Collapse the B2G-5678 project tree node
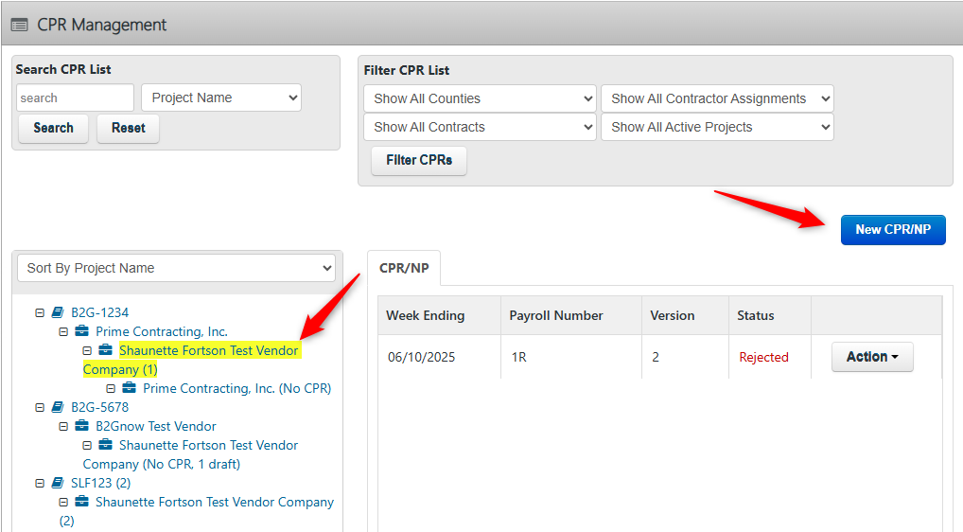963x532 pixels. 40,407
